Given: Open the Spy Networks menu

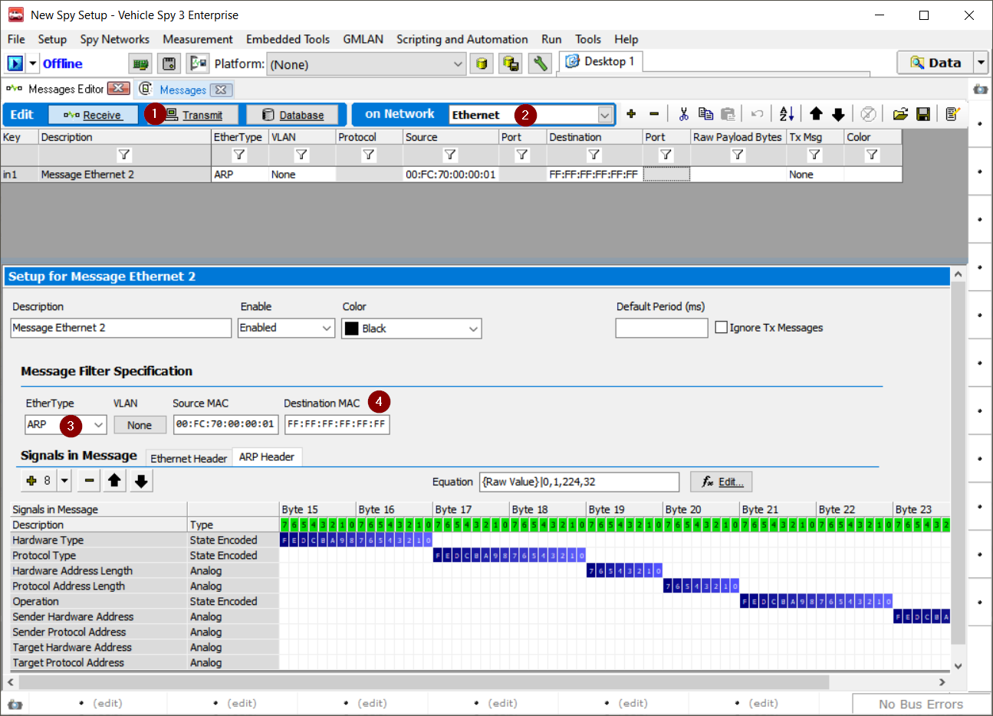Looking at the screenshot, I should point(115,39).
